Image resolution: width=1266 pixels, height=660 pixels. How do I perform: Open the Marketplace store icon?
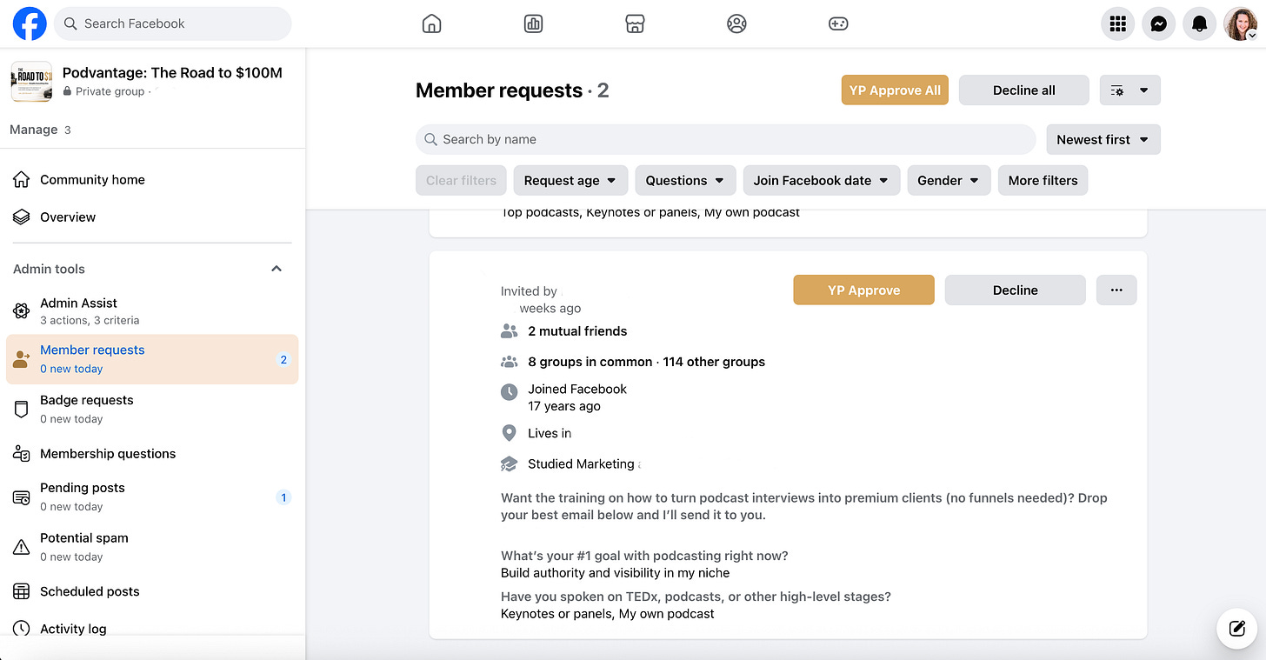coord(635,23)
